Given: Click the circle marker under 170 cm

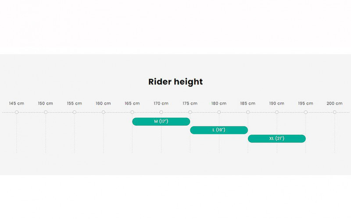Looking at the screenshot, I should pyautogui.click(x=161, y=113).
